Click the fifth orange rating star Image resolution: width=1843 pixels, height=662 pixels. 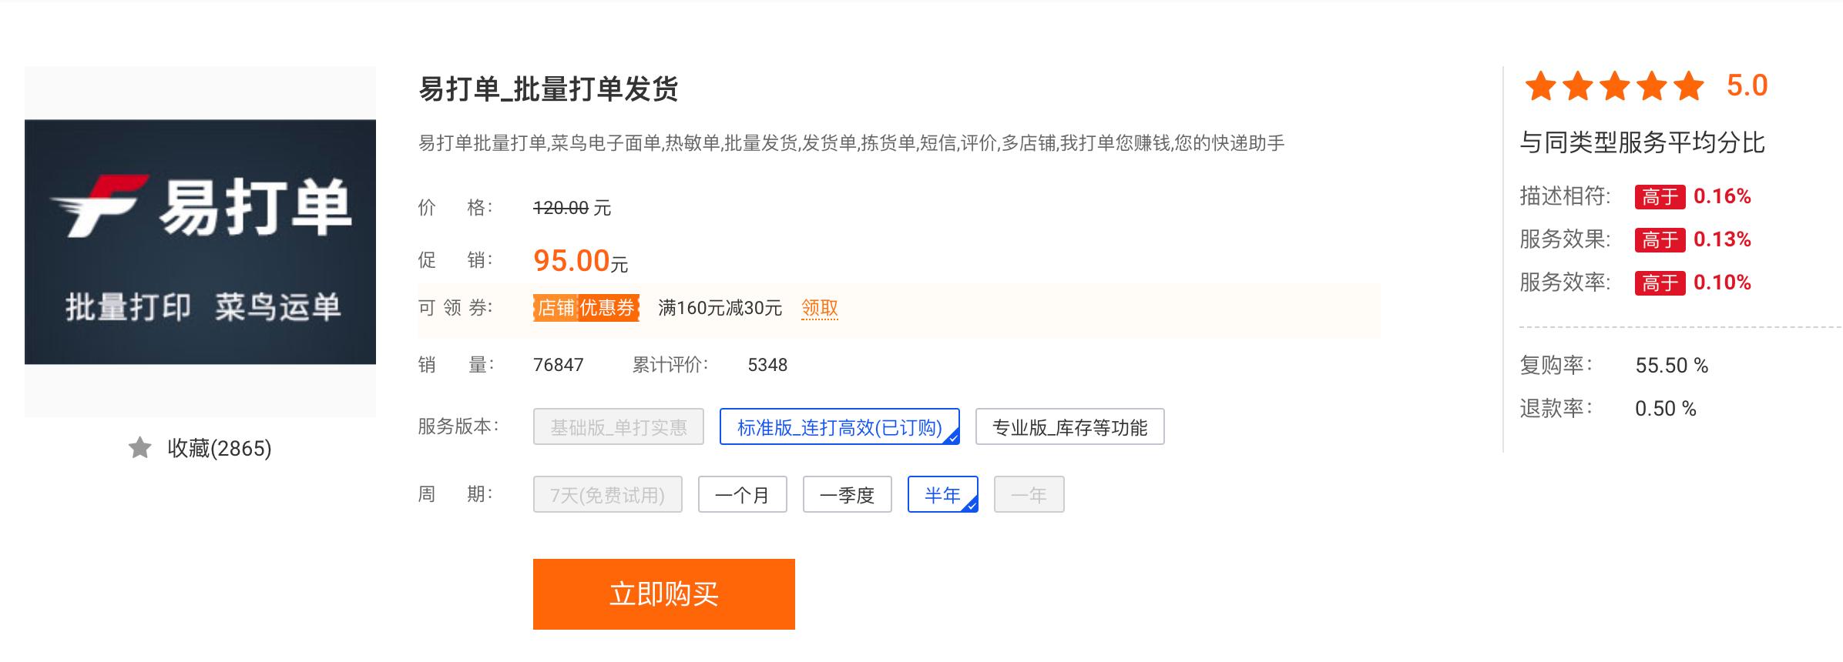(x=1686, y=89)
